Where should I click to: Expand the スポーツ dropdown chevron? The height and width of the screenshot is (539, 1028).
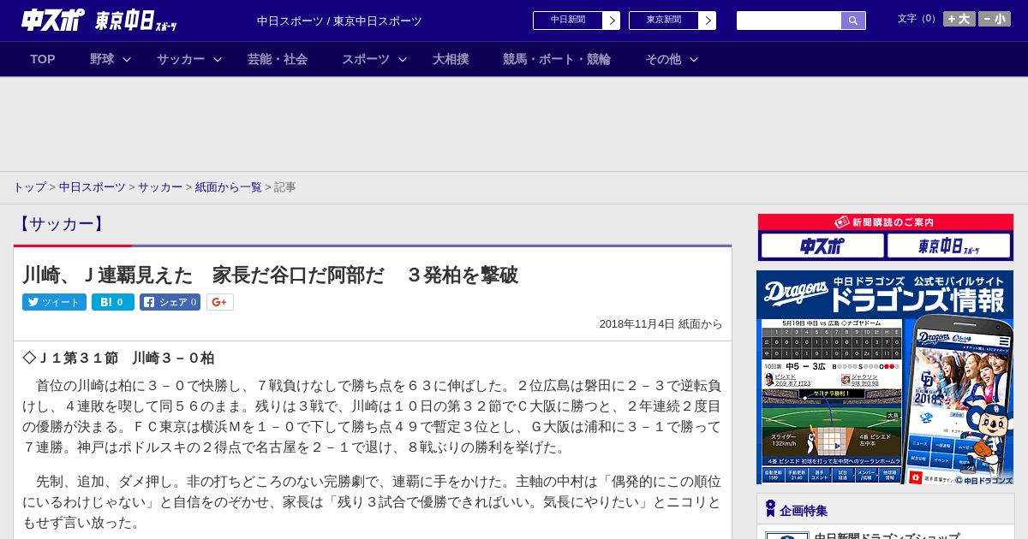click(403, 59)
